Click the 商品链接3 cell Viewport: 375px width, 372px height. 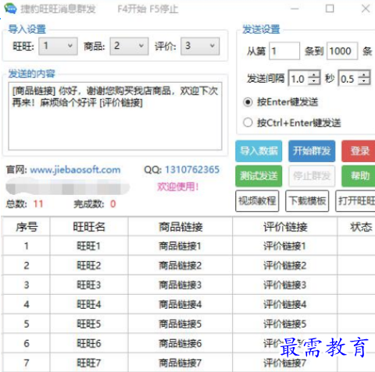180,285
